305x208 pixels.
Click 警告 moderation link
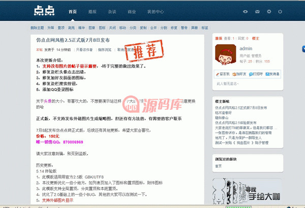184,28
